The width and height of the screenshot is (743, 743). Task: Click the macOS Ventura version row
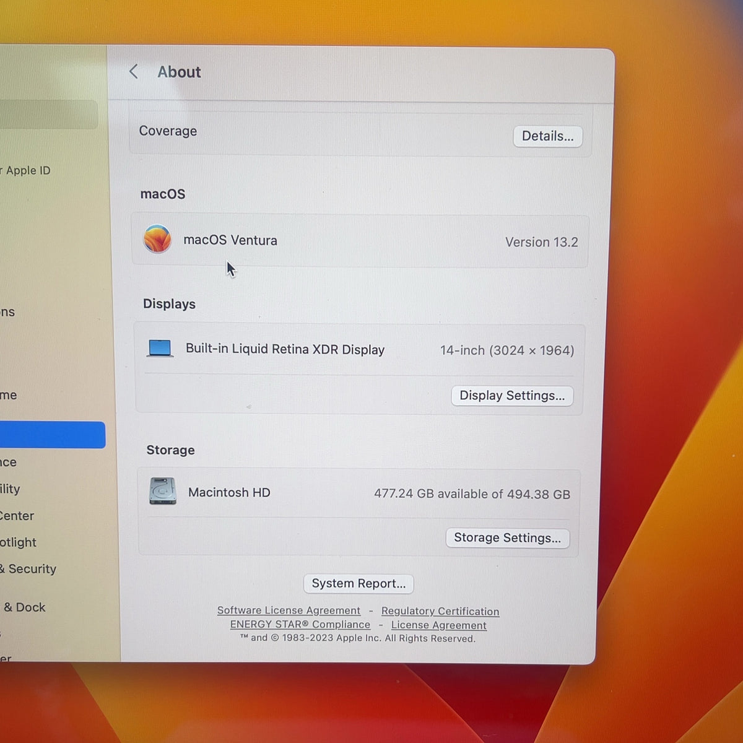coord(360,241)
